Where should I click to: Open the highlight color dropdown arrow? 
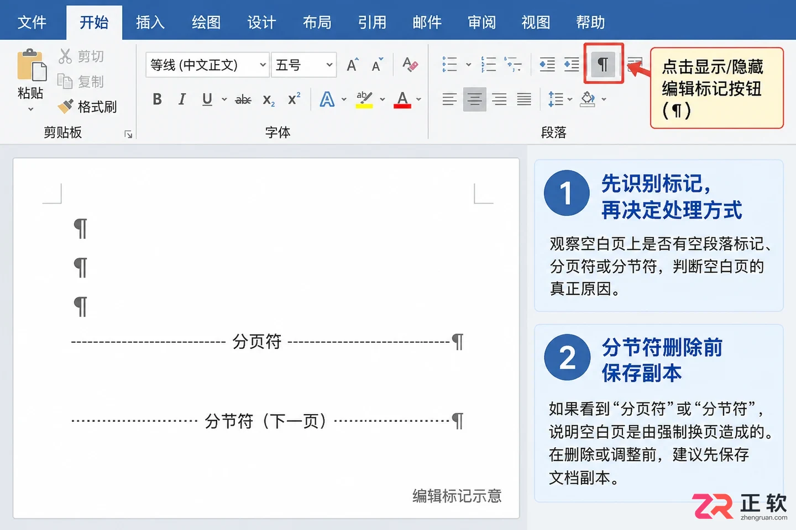click(x=382, y=99)
